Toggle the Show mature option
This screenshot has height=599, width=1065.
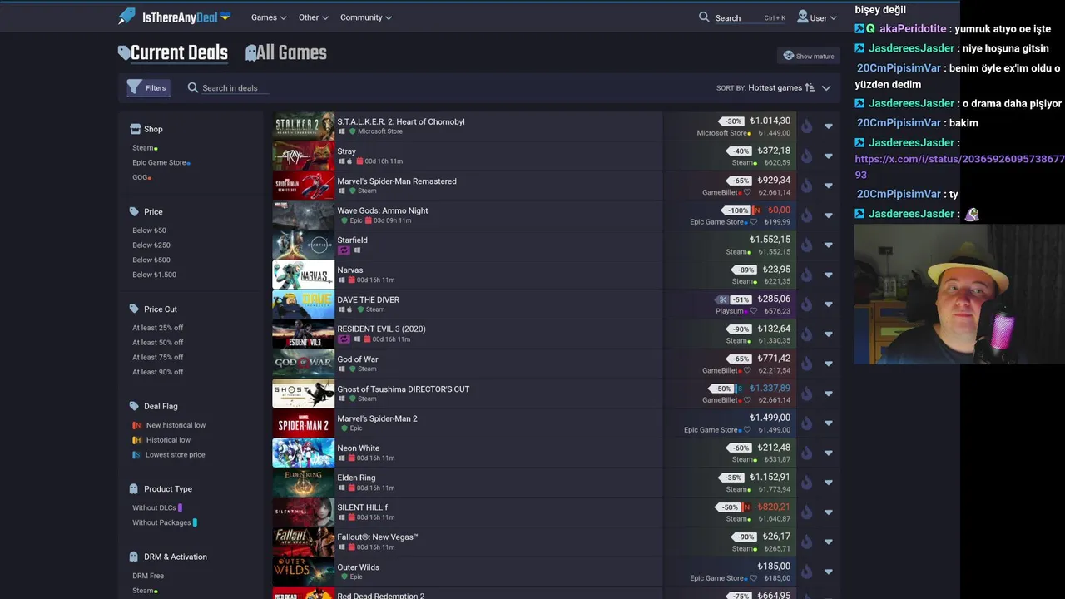tap(808, 56)
